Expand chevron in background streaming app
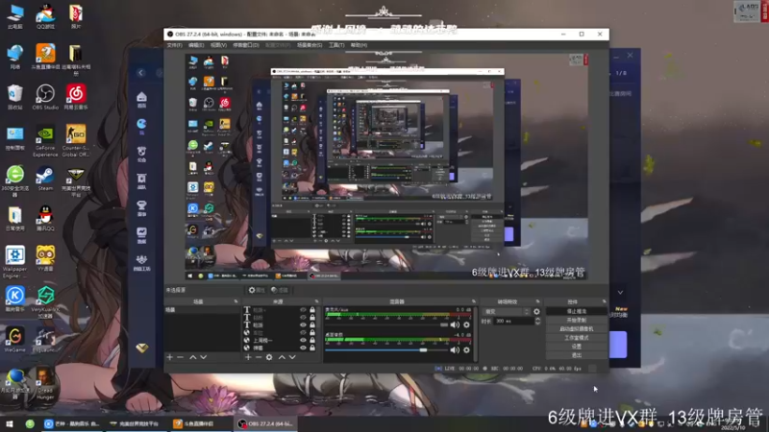The image size is (769, 432). [620, 293]
